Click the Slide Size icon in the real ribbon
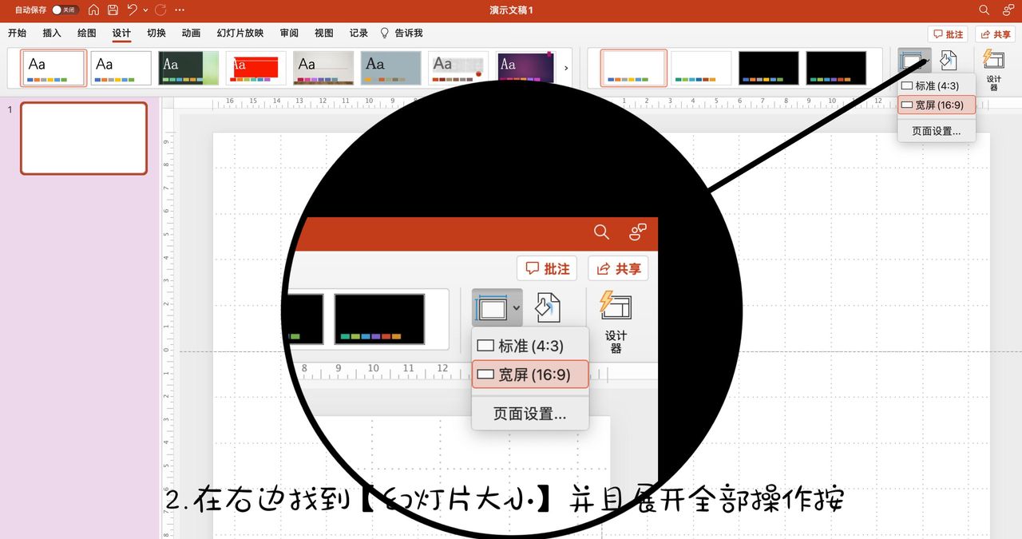 [914, 61]
